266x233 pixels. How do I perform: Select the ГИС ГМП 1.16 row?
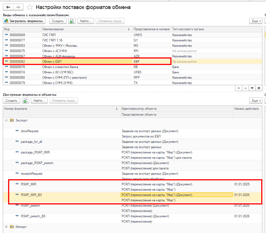(133, 40)
